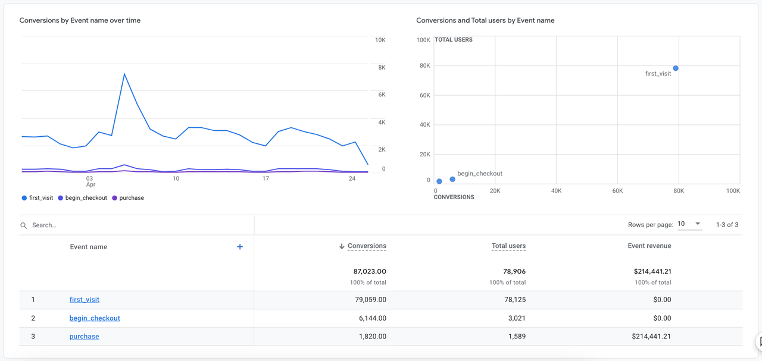Click the search magnifier icon

24,225
